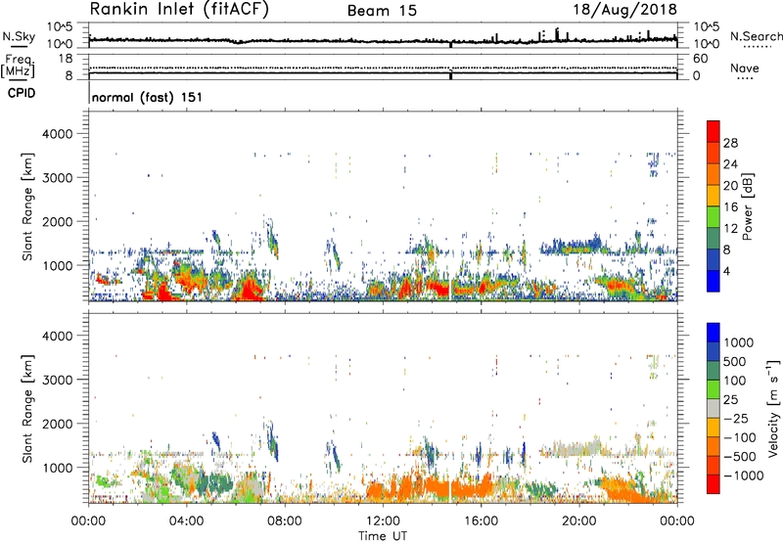783x542 pixels.
Task: Click the Slant Range axis title of power panel
Action: coord(27,206)
